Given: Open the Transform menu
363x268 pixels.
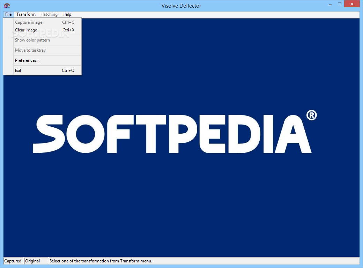Looking at the screenshot, I should pos(26,14).
